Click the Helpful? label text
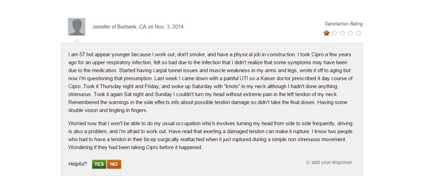The image size is (435, 190). point(77,164)
